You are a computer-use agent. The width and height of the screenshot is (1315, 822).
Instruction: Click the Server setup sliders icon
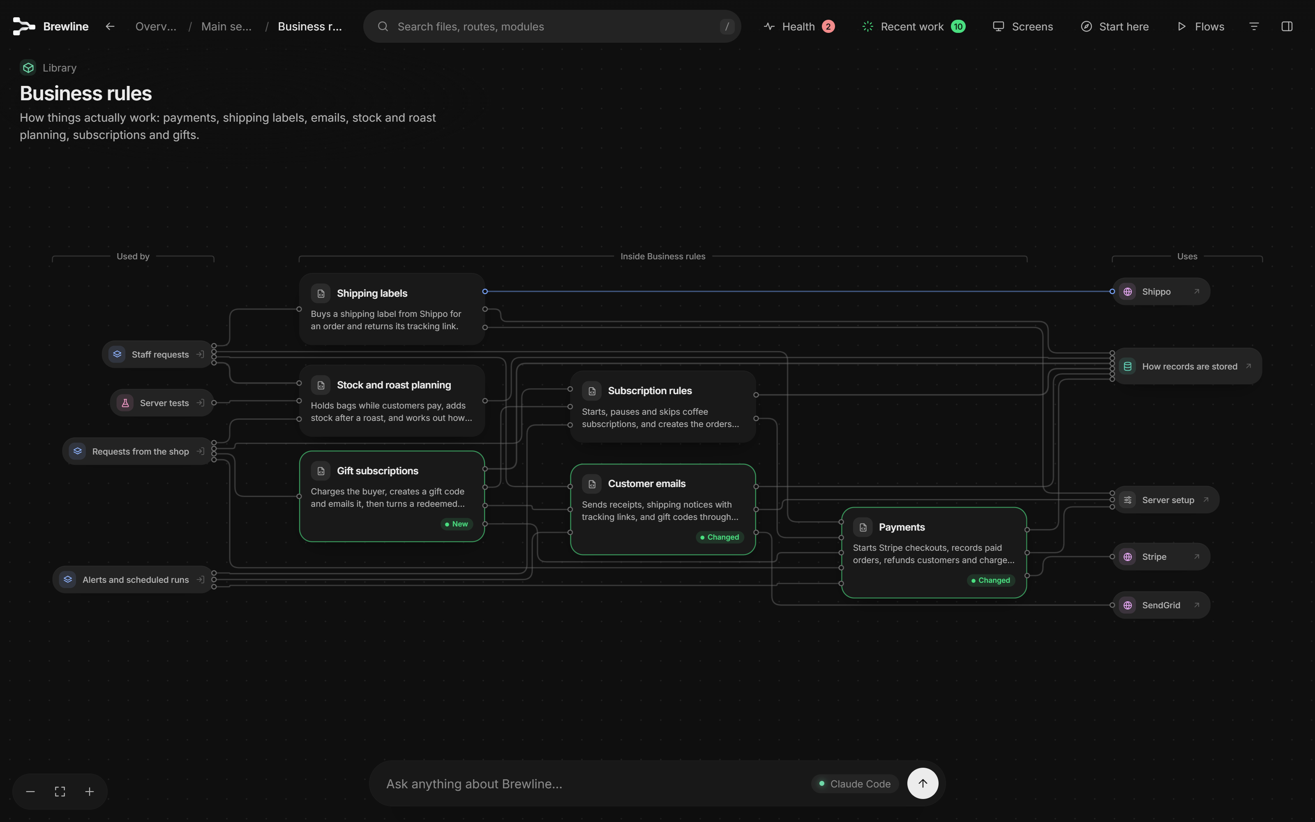click(1128, 500)
